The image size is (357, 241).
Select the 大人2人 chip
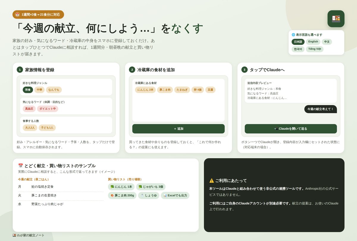tap(30, 128)
